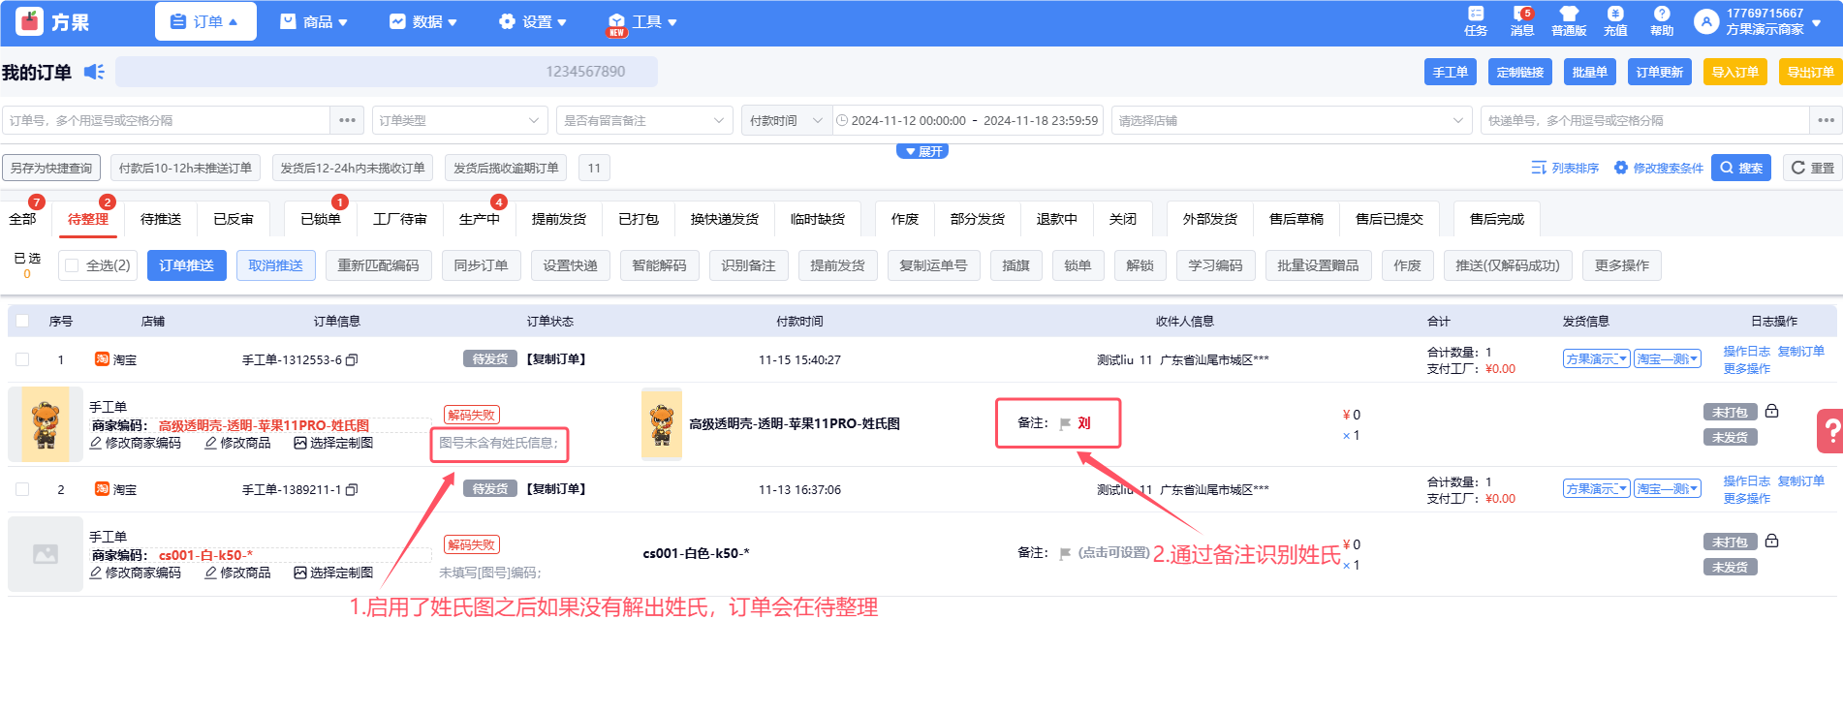Click the 导出订单 button
Image resolution: width=1843 pixels, height=713 pixels.
[x=1811, y=72]
